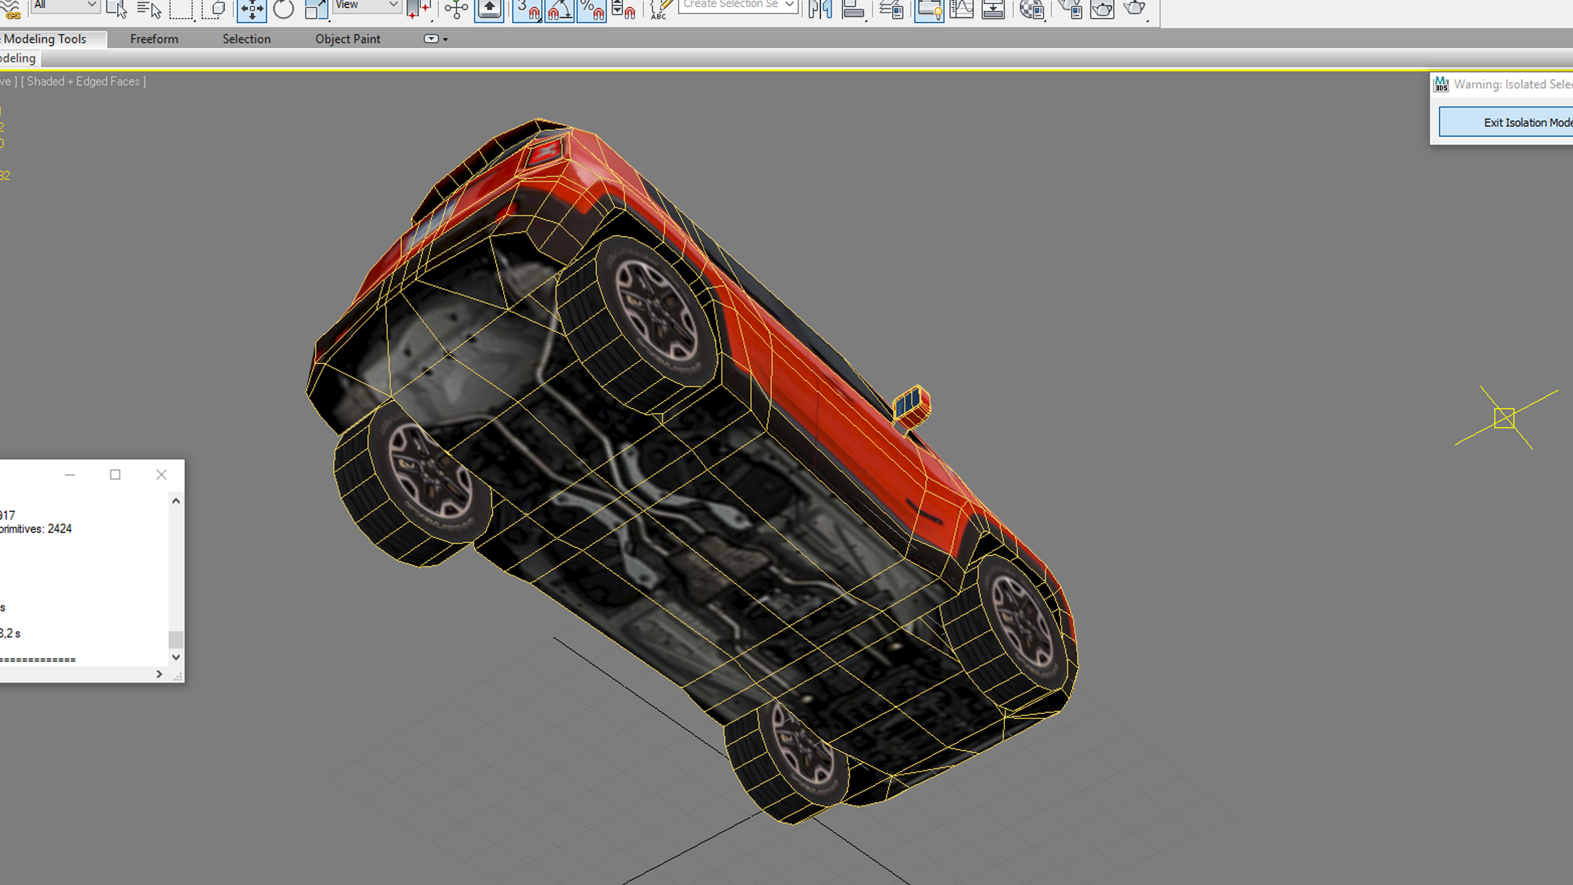Click Edit Named Selection Sets icon

660,9
